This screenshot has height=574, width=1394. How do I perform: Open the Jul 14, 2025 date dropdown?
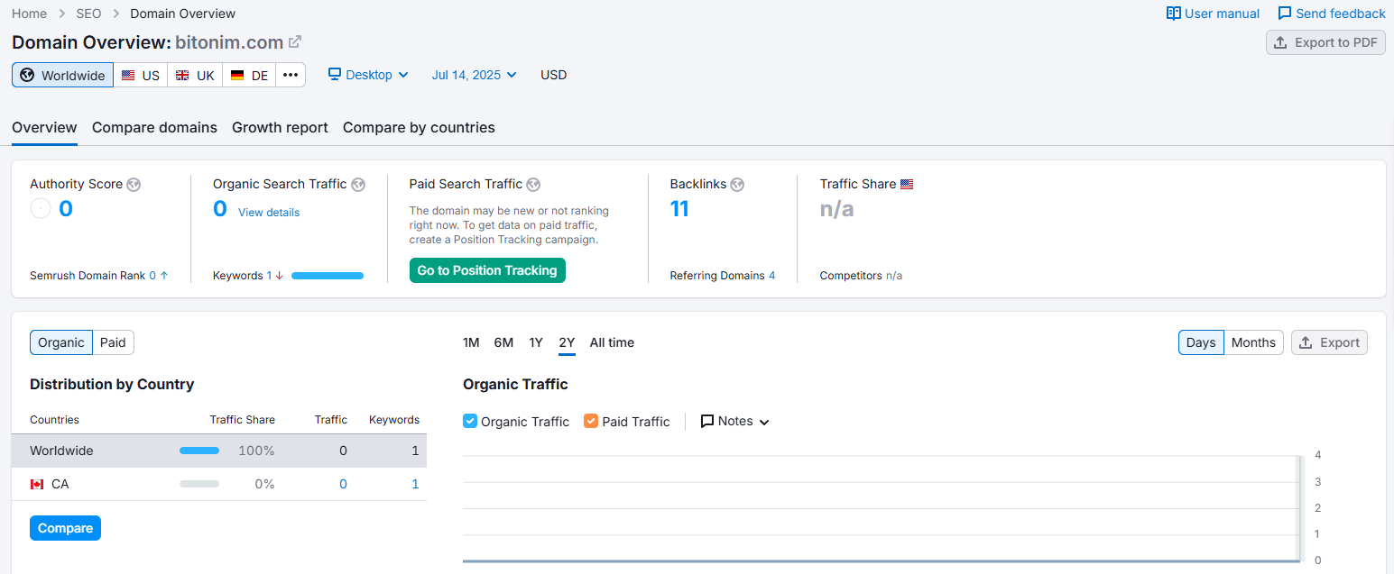pos(475,75)
